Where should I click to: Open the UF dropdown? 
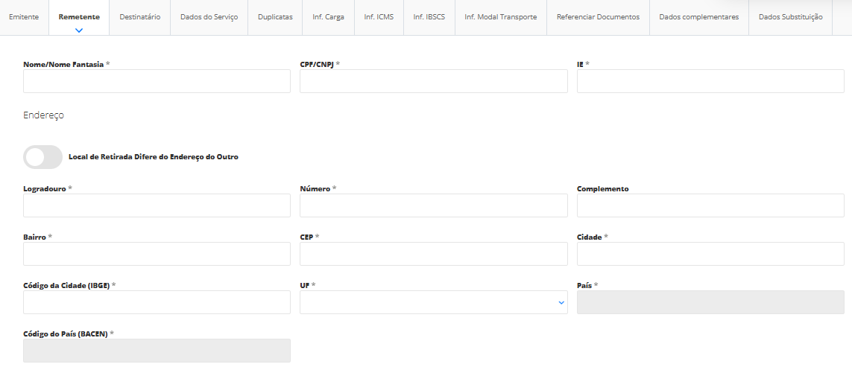[x=433, y=302]
